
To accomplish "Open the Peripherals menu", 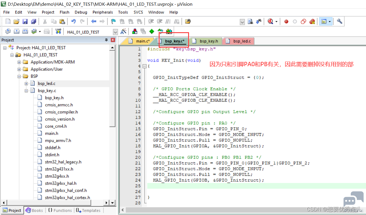I will pos(103,12).
